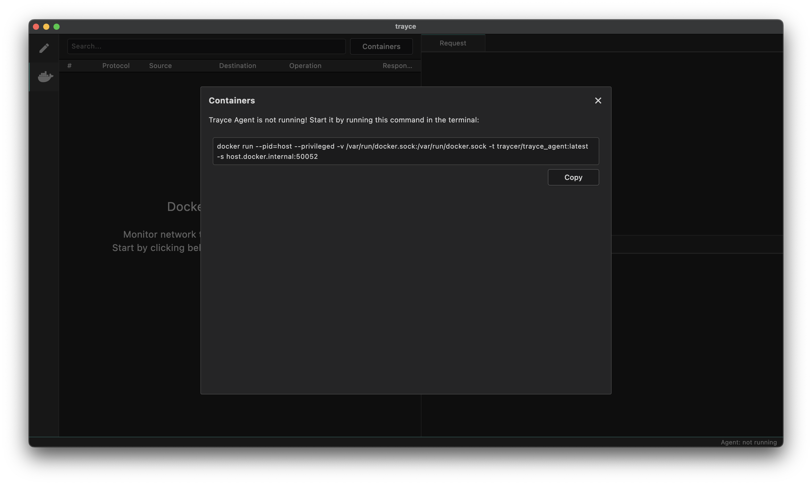This screenshot has width=812, height=485.
Task: Click the Operation column header
Action: point(305,66)
